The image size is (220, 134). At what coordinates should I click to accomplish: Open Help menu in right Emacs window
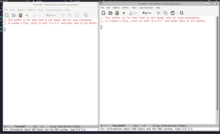158,8
